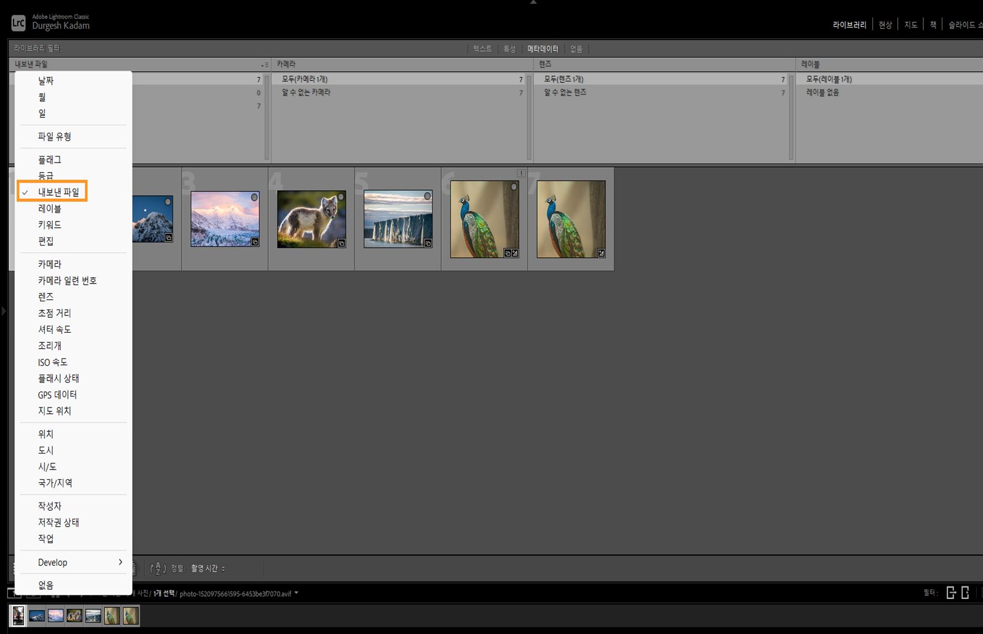Screen dimensions: 983x634
Task: Click the exclamation metadata warning icon on photo 6
Action: pyautogui.click(x=521, y=173)
